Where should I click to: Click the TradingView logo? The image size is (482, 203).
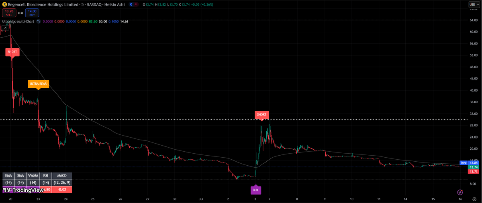[23, 190]
